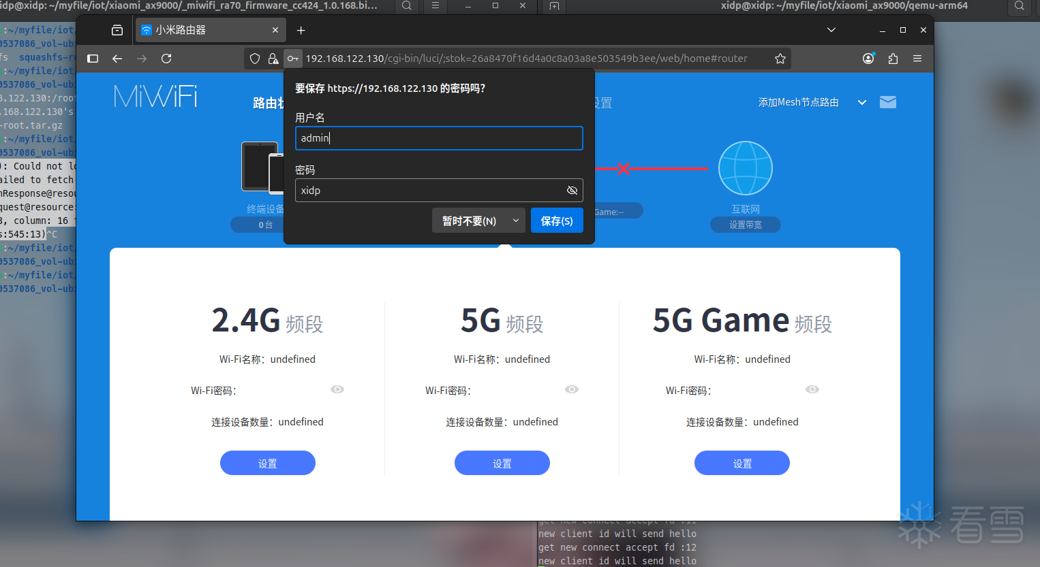This screenshot has height=567, width=1040.
Task: Open the Firefox View recent browsing icon
Action: point(117,30)
